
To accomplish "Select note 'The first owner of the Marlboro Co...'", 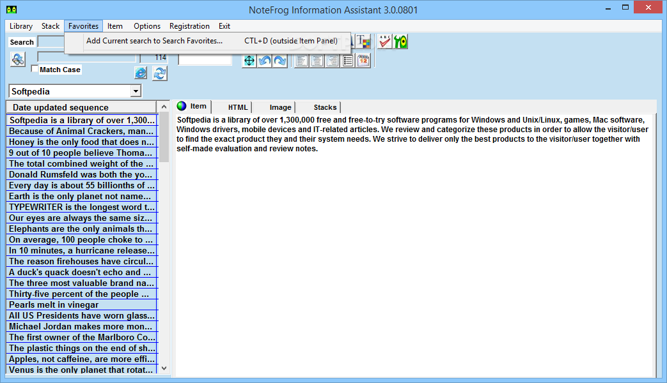I will click(82, 337).
